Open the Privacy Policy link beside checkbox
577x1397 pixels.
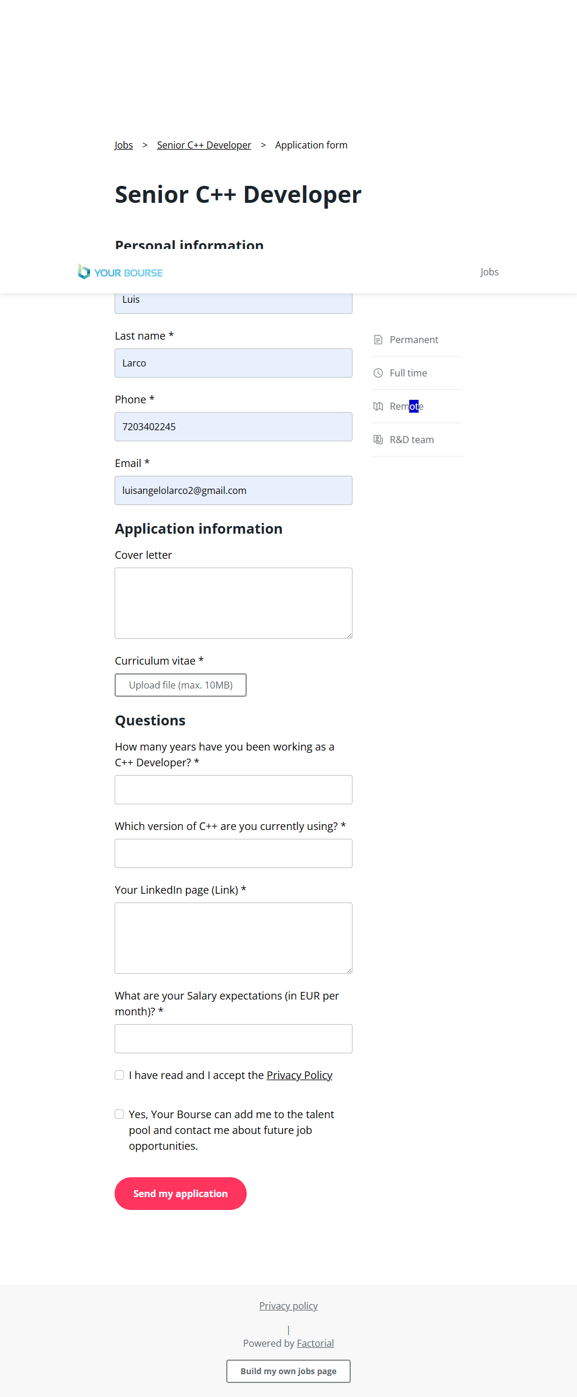point(299,1075)
